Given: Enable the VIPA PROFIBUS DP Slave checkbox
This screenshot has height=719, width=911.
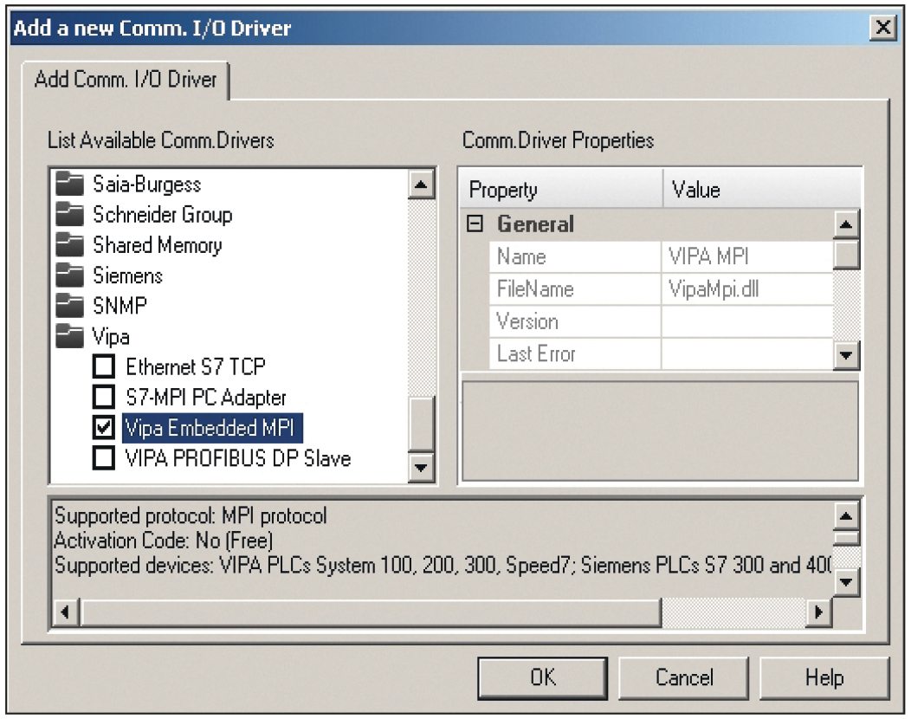Looking at the screenshot, I should pyautogui.click(x=104, y=458).
